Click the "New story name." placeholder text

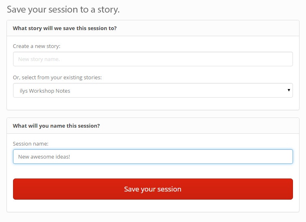coord(39,59)
